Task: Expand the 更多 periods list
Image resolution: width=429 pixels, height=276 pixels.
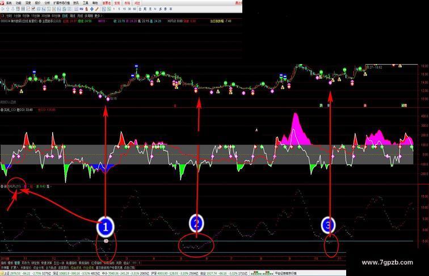Action: point(98,16)
